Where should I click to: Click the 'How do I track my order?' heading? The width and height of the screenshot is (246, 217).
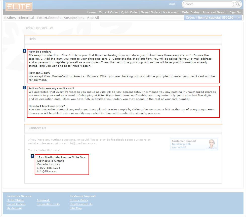47,106
